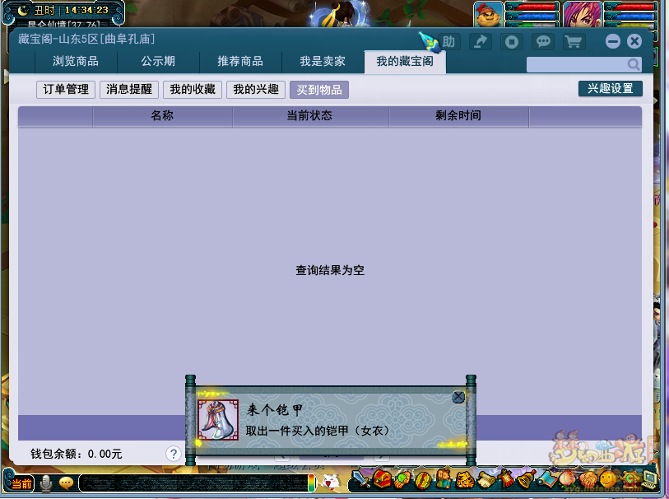The image size is (669, 499).
Task: Click the stop square icon
Action: (x=512, y=41)
